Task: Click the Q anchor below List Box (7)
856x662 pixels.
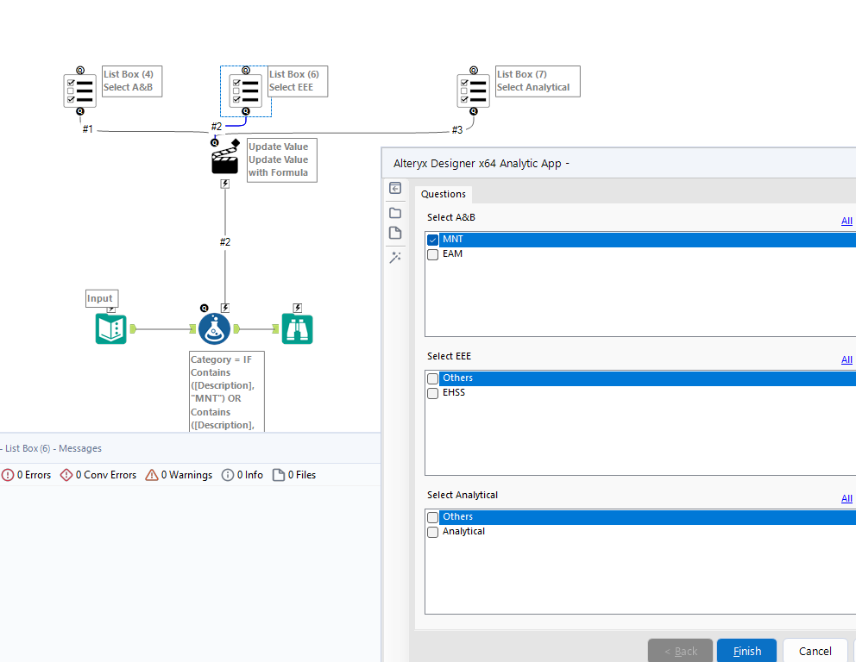Action: (474, 111)
